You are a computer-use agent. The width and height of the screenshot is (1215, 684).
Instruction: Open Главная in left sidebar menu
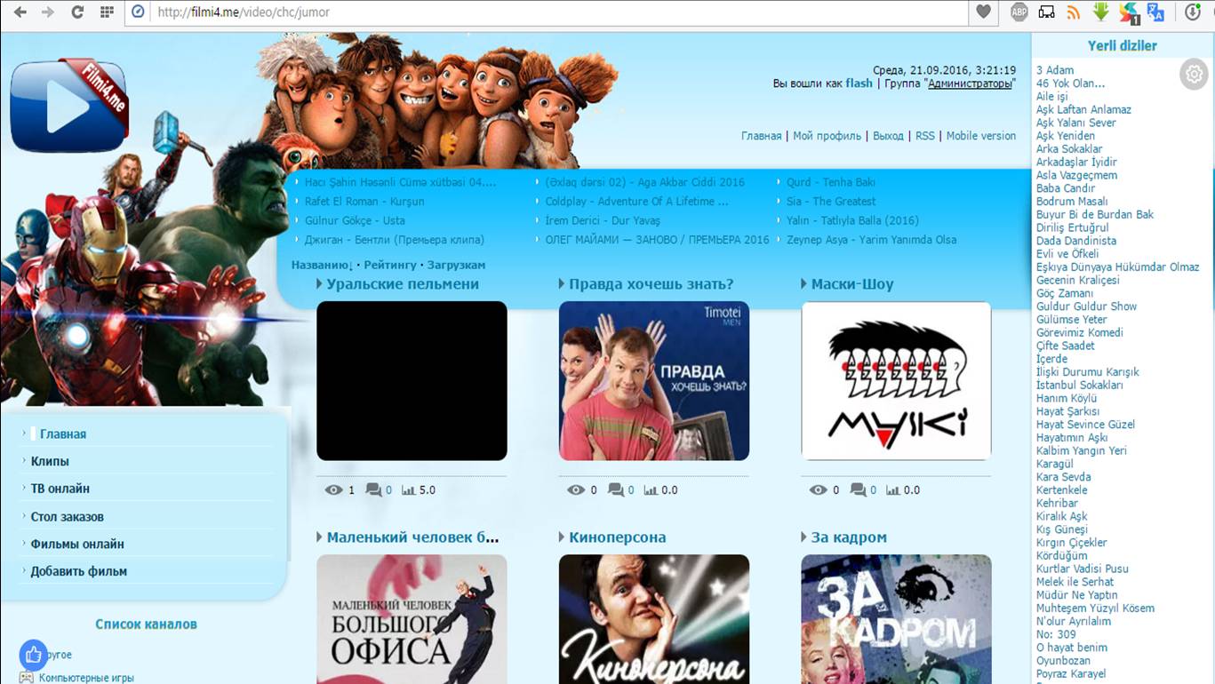[63, 434]
